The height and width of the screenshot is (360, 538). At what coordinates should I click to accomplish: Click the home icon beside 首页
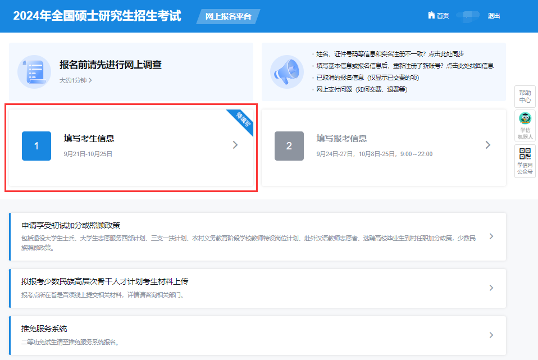pos(431,16)
